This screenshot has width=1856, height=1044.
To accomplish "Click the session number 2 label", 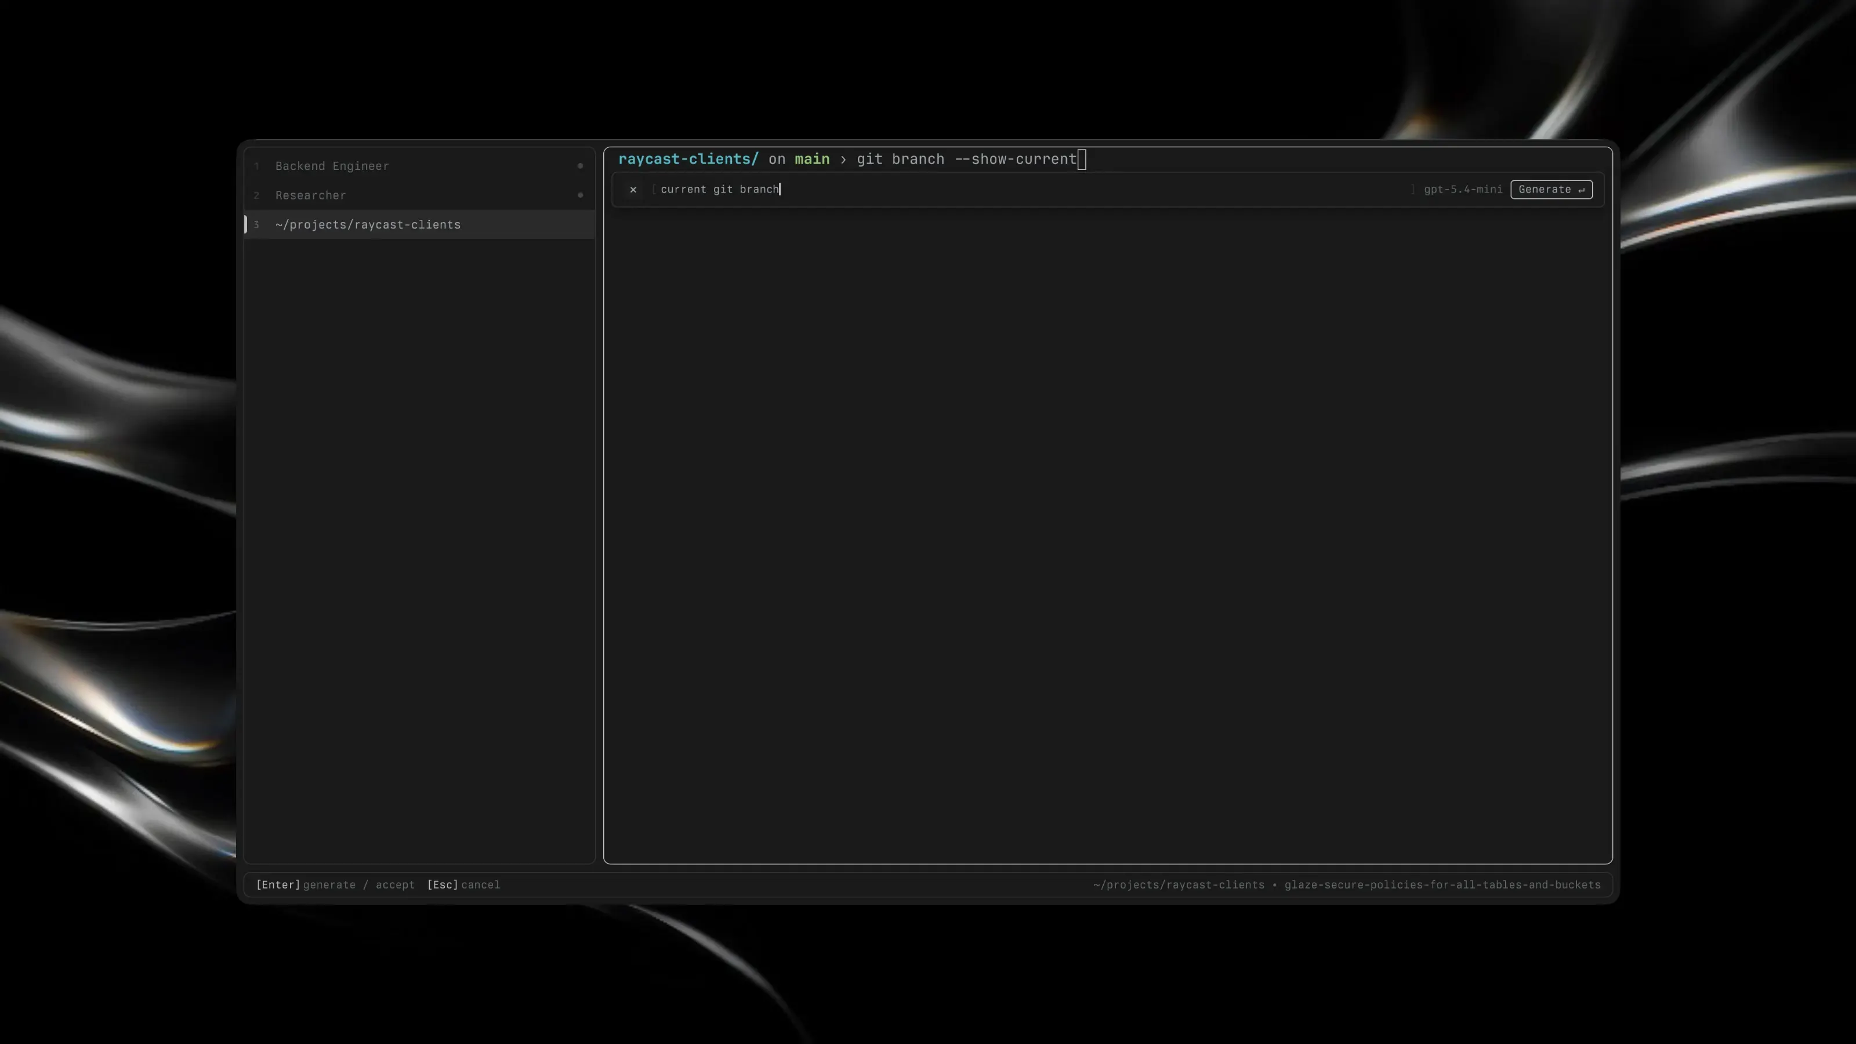I will [x=256, y=195].
